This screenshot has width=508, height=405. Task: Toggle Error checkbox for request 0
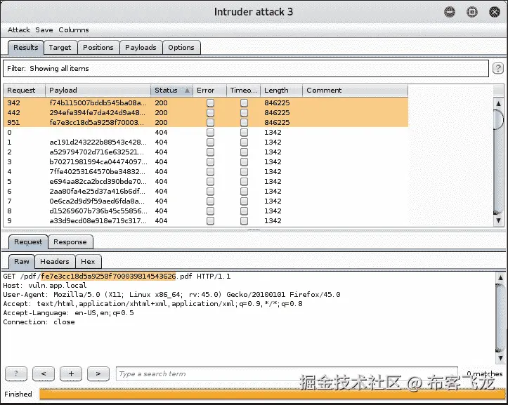coord(210,133)
